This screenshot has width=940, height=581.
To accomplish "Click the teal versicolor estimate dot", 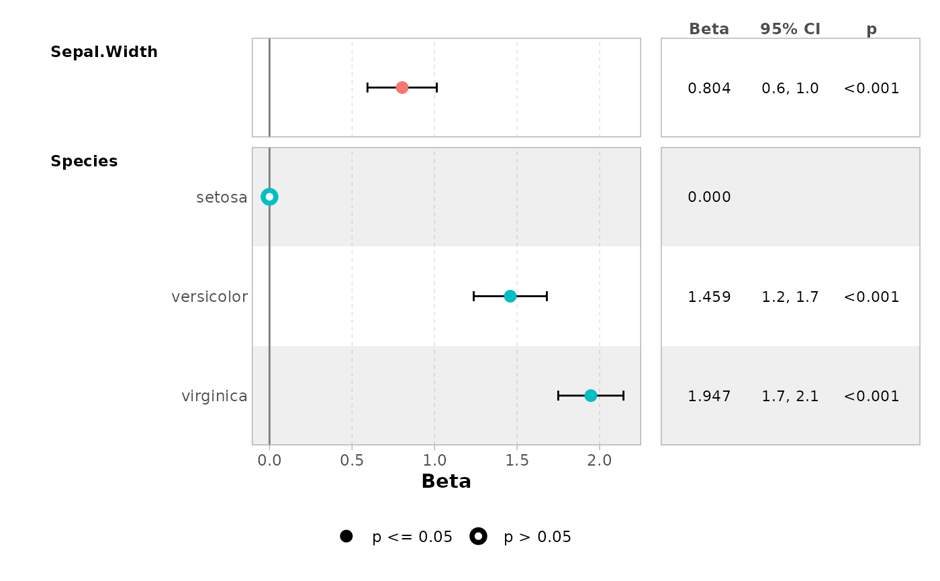I will (510, 296).
